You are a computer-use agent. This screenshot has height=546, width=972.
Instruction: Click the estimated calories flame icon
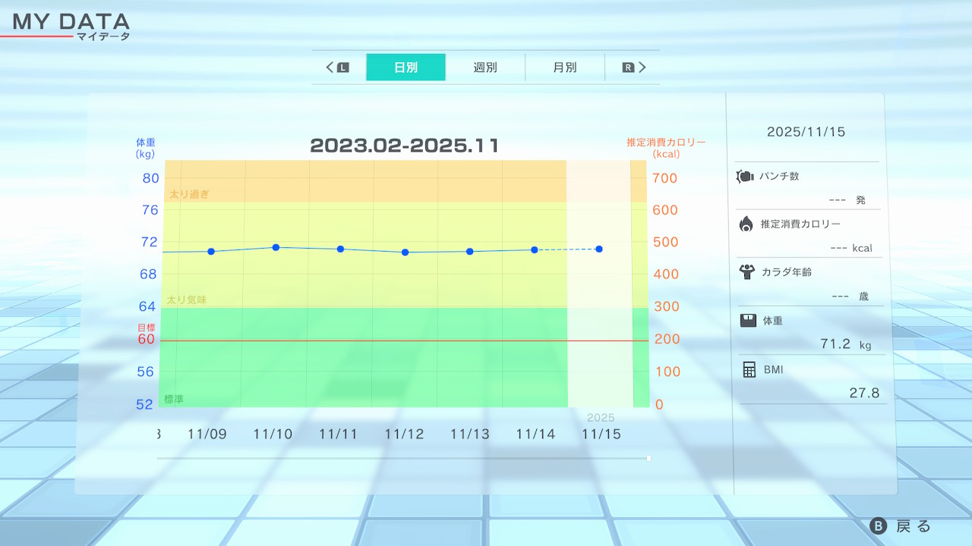pyautogui.click(x=746, y=224)
